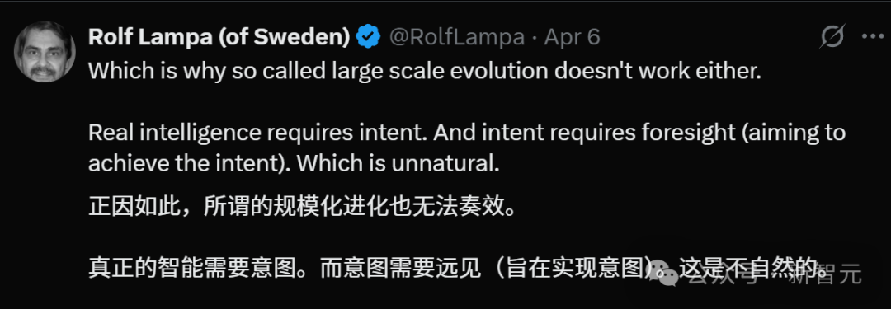Open the display name Rolf Lampa (of Sweden)
The height and width of the screenshot is (309, 891).
click(x=219, y=37)
